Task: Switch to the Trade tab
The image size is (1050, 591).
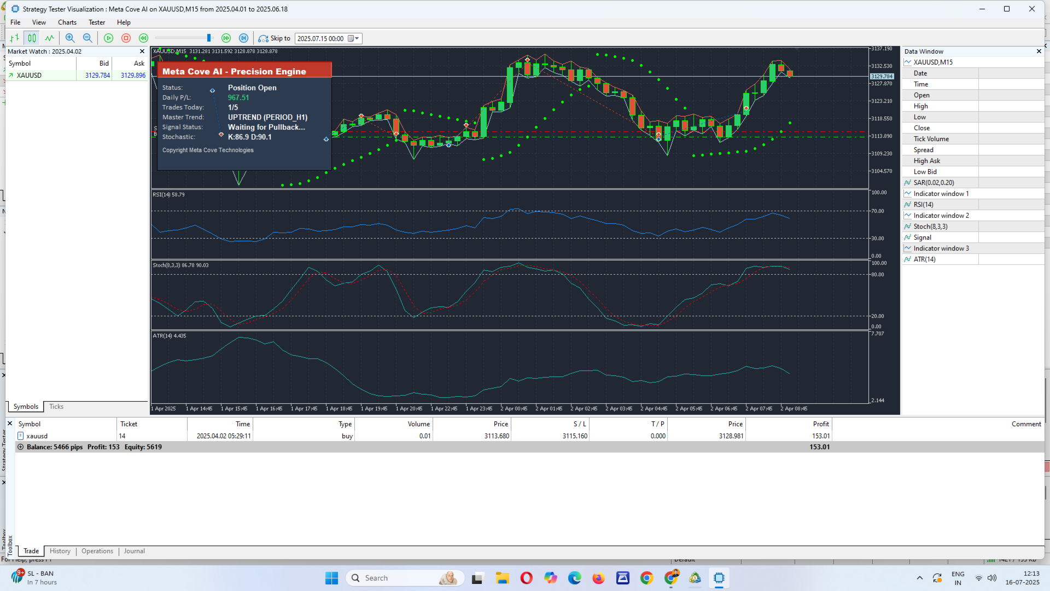Action: (x=31, y=551)
